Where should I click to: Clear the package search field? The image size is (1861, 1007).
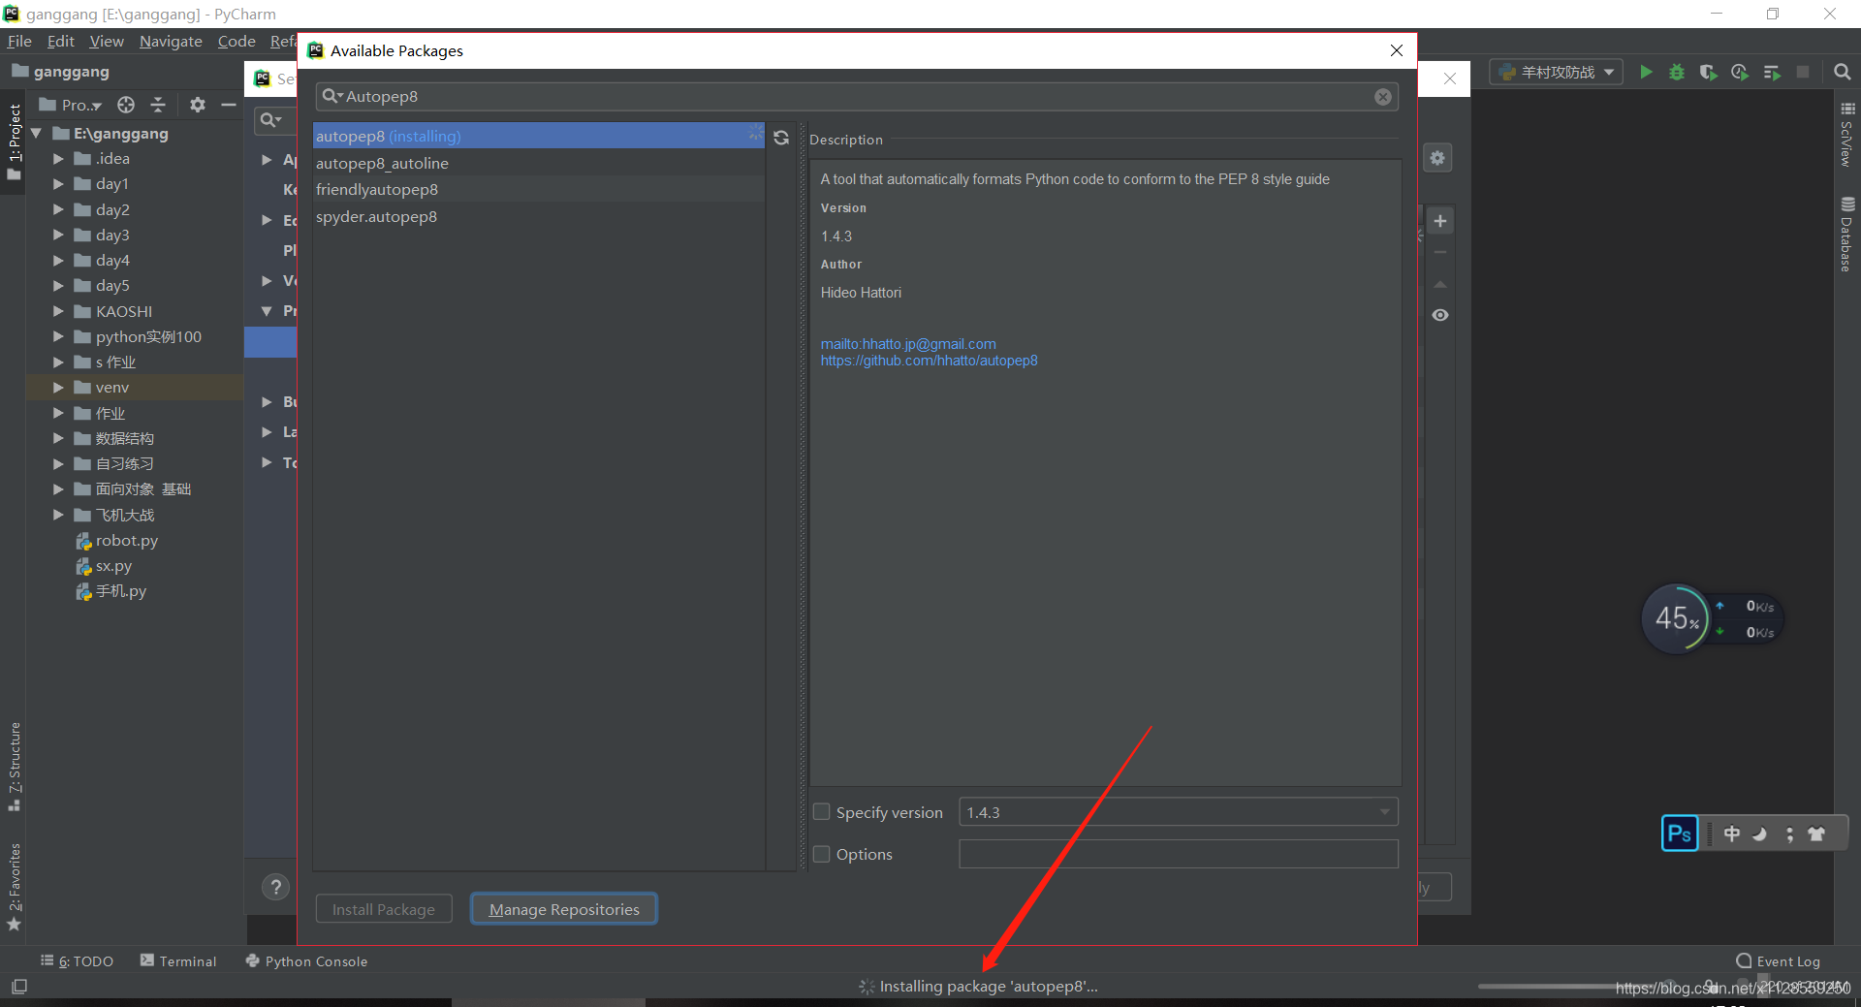(x=1383, y=97)
